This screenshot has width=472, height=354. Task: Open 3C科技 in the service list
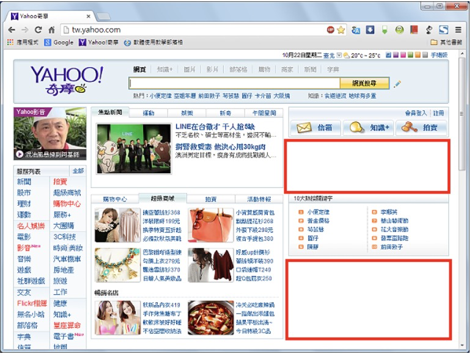tap(65, 237)
